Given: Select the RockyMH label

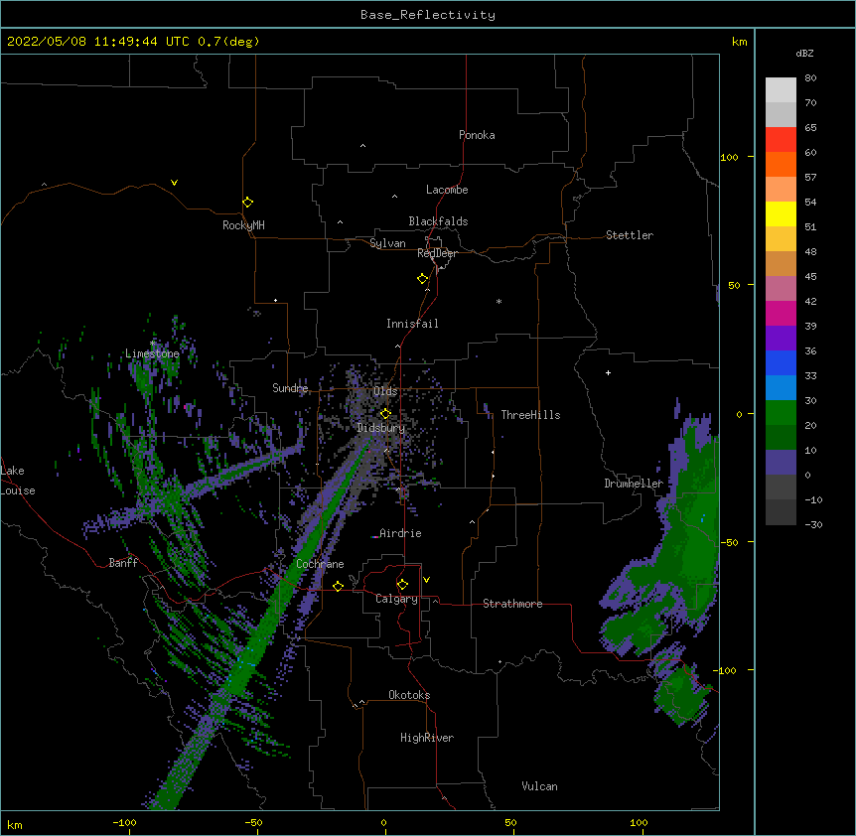Looking at the screenshot, I should click(x=243, y=225).
